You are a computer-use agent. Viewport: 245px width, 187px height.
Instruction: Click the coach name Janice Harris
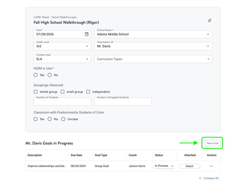(137, 166)
